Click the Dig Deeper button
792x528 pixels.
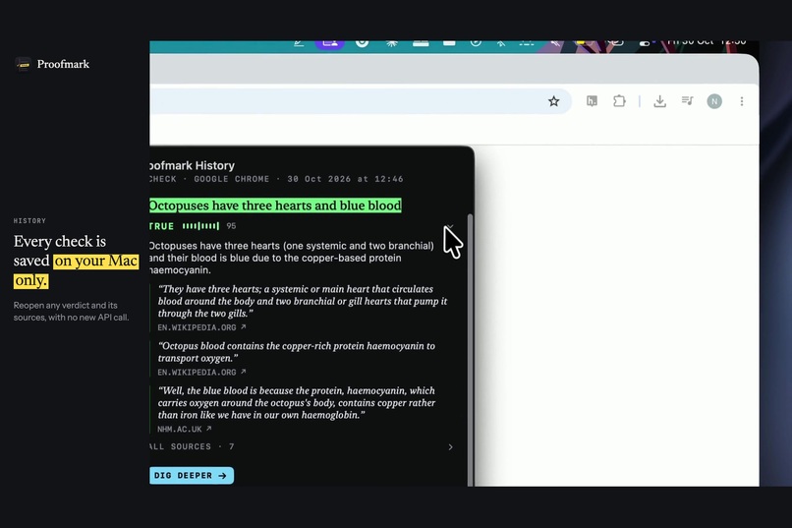[x=192, y=476]
